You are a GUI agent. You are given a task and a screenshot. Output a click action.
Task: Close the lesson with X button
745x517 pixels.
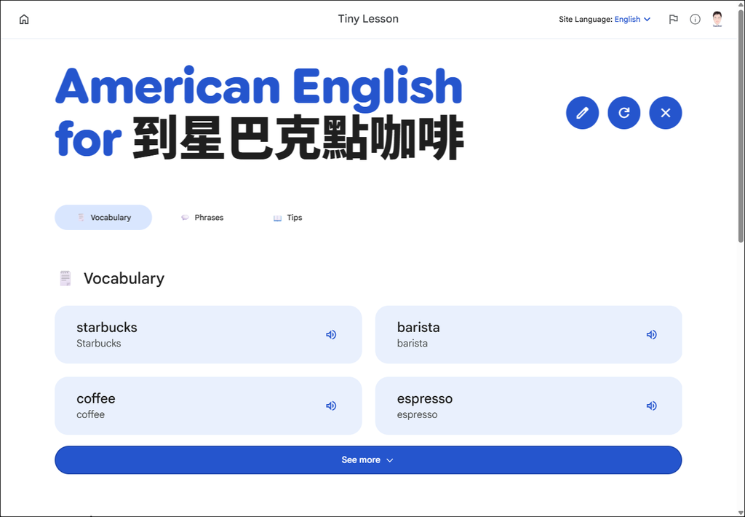click(666, 113)
